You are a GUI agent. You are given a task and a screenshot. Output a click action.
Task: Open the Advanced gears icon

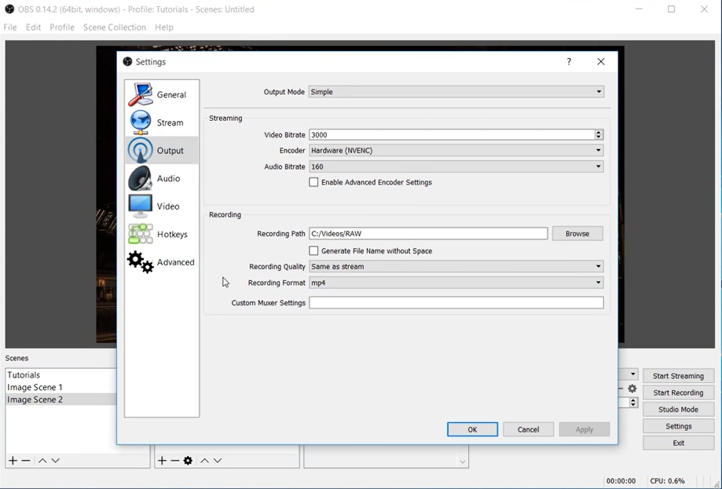[x=140, y=262]
